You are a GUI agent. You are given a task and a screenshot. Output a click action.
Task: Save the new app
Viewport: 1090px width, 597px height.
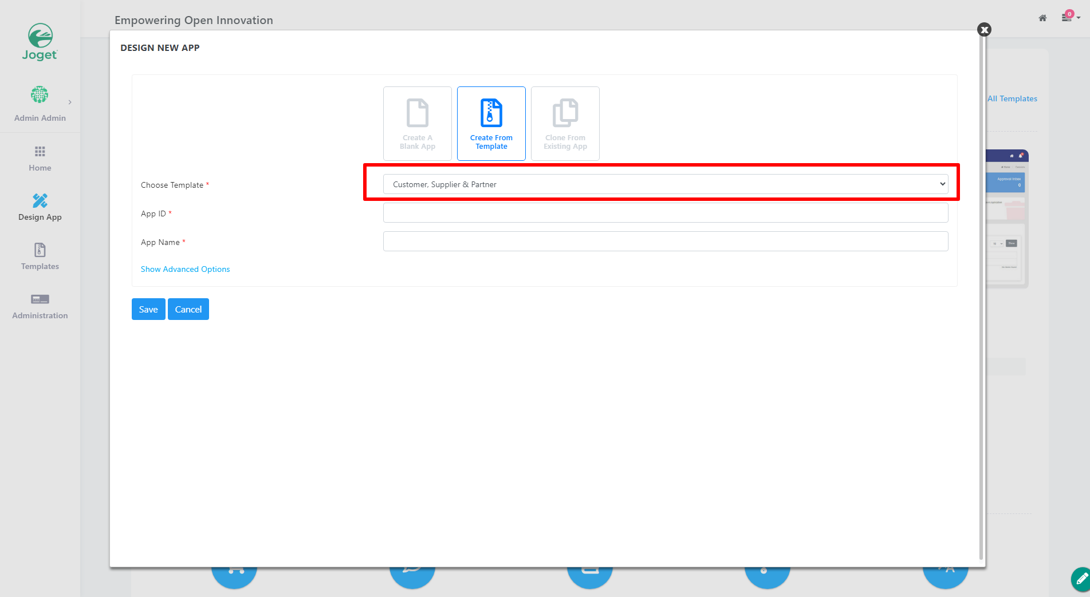pos(148,309)
